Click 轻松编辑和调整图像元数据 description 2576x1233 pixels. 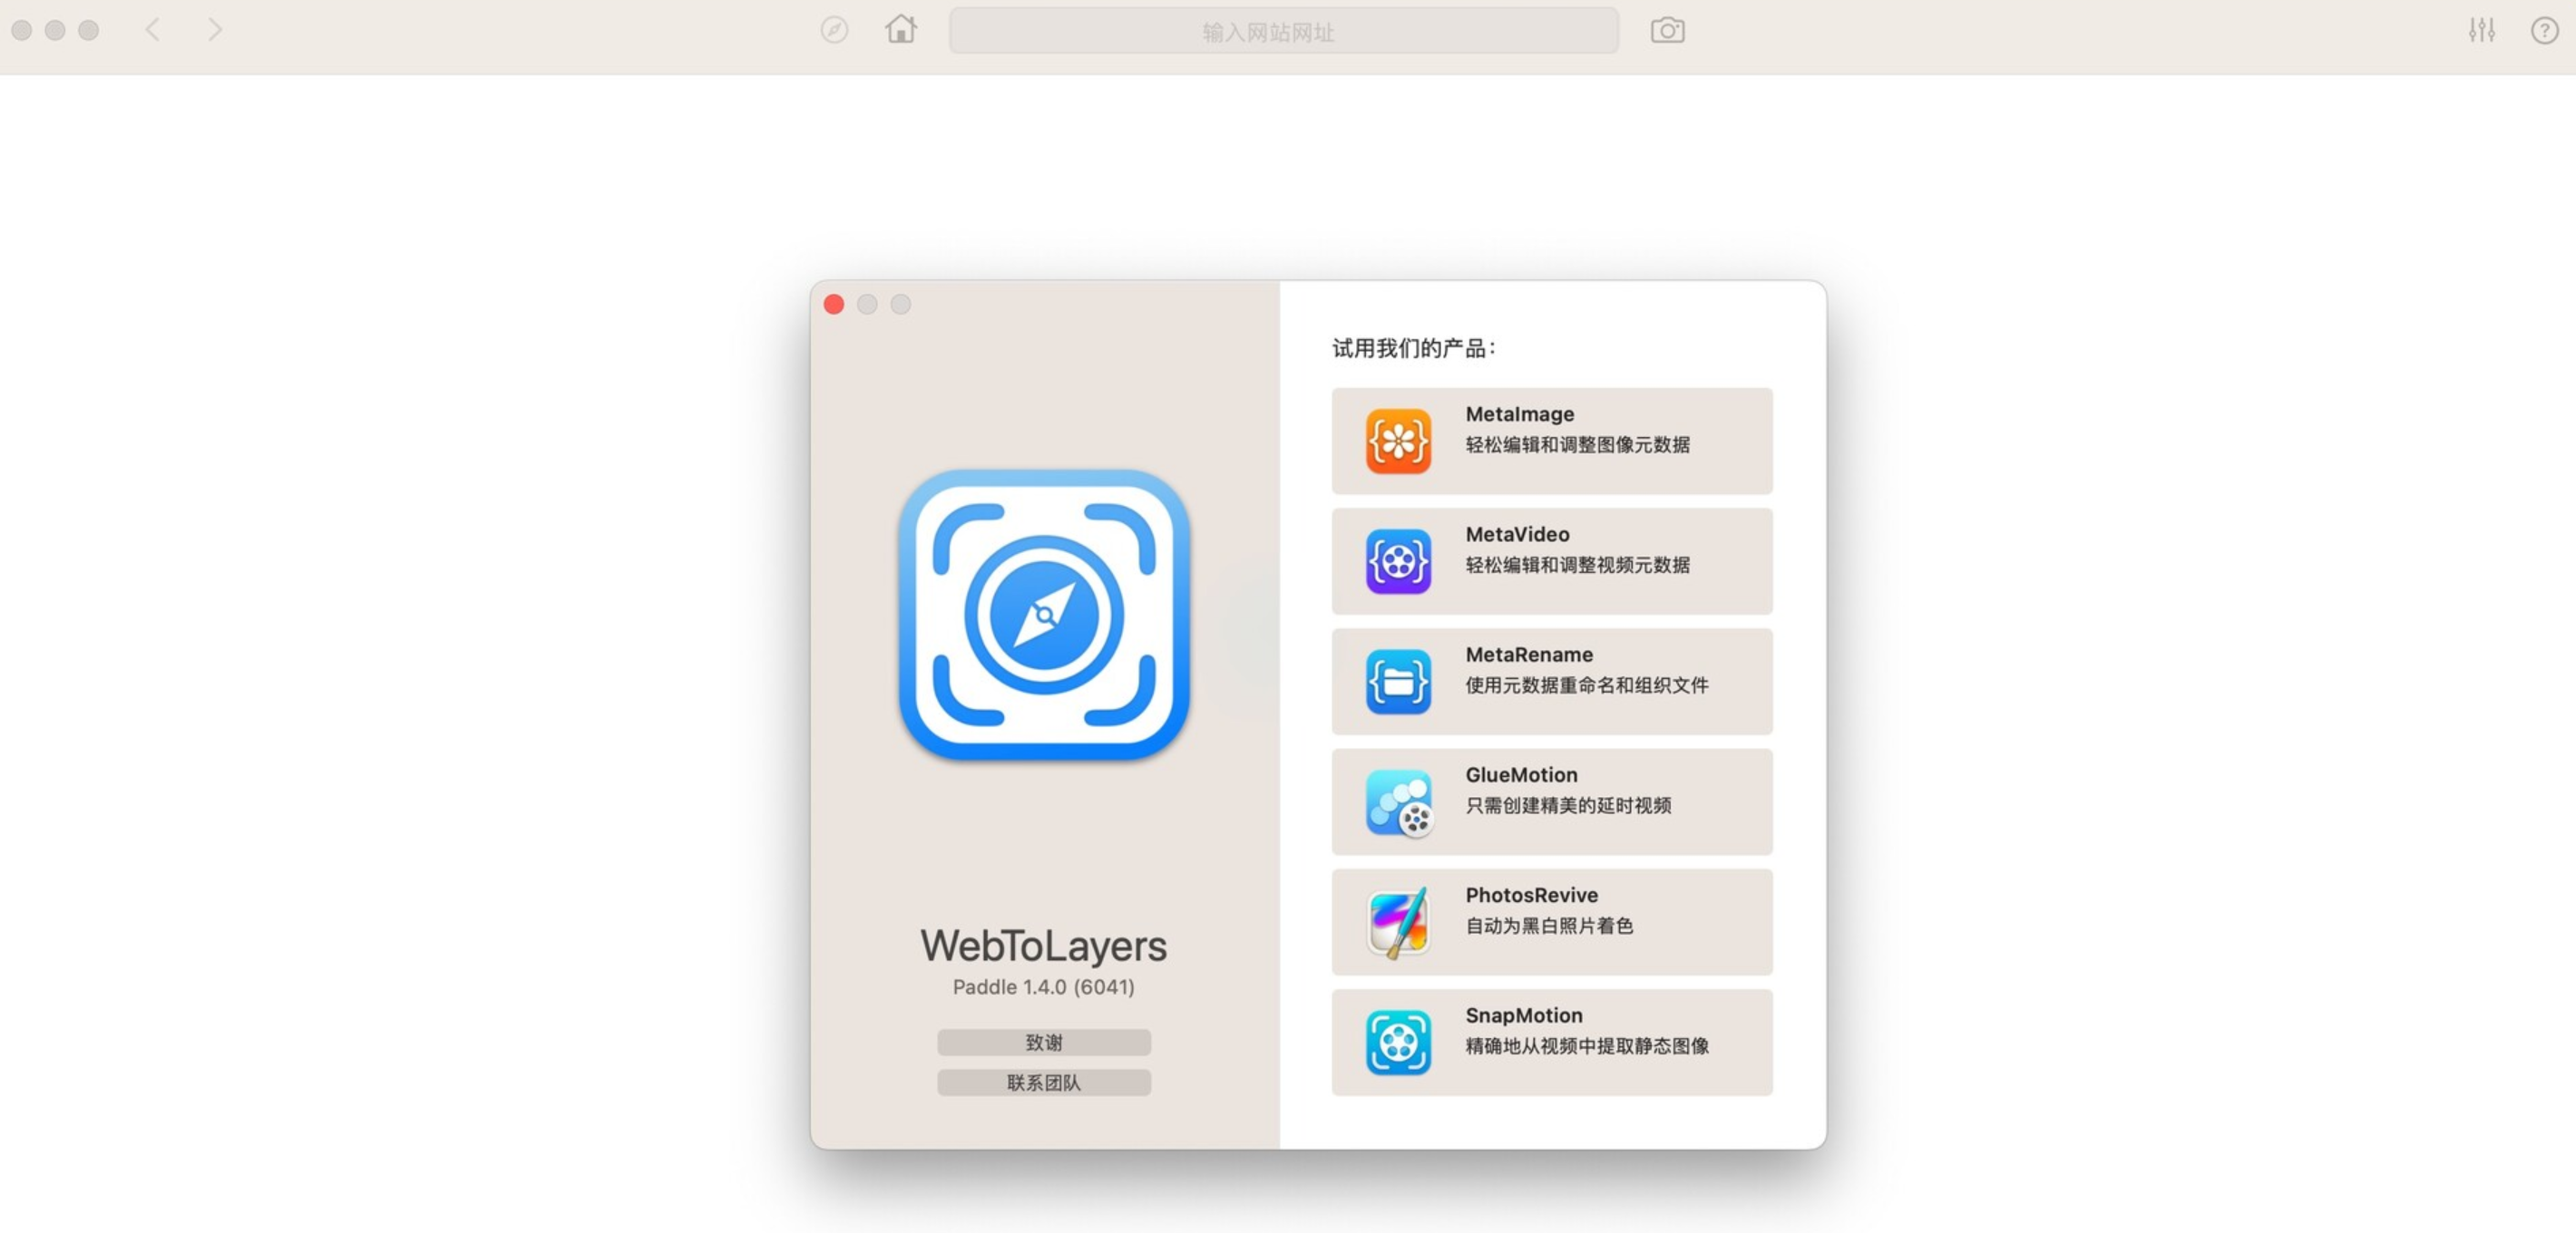point(1577,444)
